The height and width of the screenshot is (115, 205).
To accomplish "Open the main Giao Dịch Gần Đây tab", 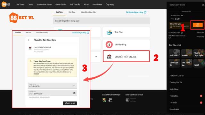I will click(x=88, y=12).
